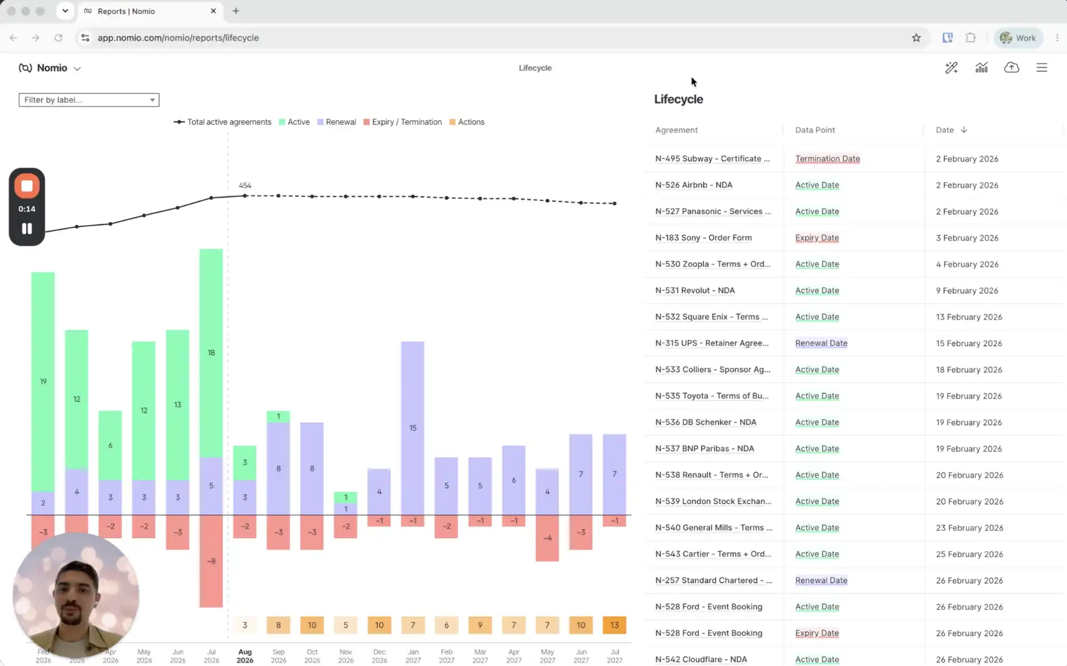The height and width of the screenshot is (666, 1067).
Task: Open agreement N-535 Toyota - Terms of Business
Action: point(712,396)
